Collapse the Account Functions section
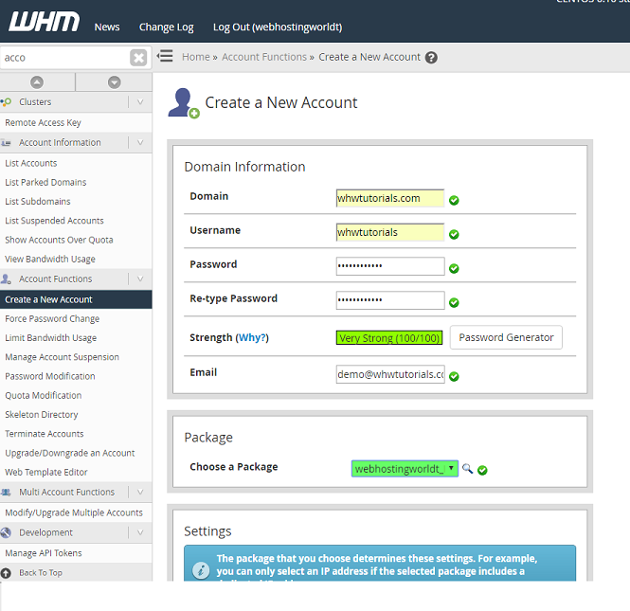630x611 pixels. [x=140, y=279]
